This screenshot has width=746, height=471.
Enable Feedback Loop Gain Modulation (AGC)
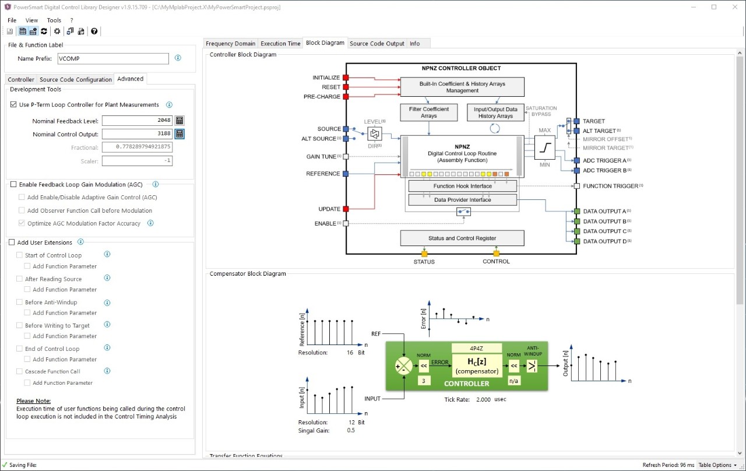click(14, 184)
